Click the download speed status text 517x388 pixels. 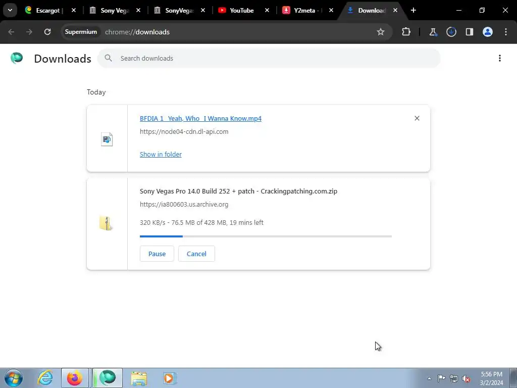201,223
